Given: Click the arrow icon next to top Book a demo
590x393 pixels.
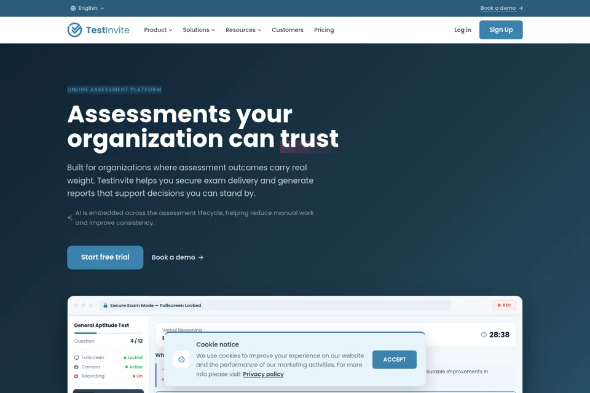Looking at the screenshot, I should click(x=521, y=8).
